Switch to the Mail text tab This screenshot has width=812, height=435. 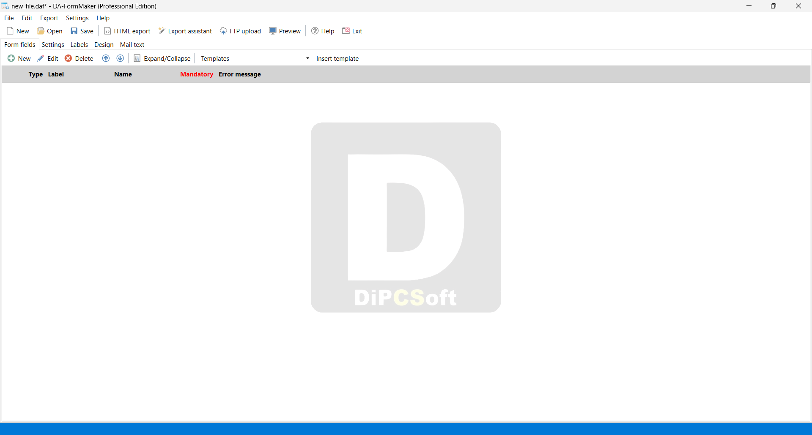[x=132, y=44]
